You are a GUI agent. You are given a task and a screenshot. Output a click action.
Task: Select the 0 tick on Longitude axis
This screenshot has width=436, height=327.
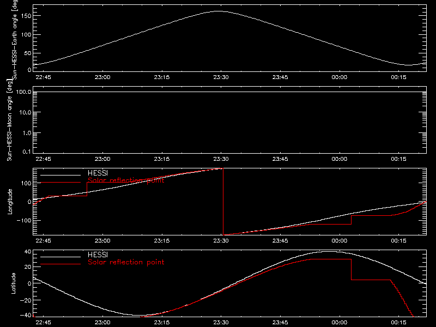tap(29, 202)
